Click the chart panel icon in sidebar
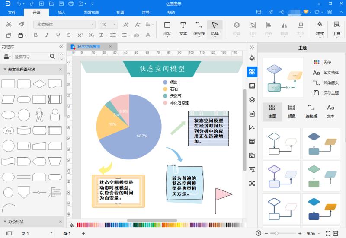The width and height of the screenshot is (346, 238). pos(252,127)
